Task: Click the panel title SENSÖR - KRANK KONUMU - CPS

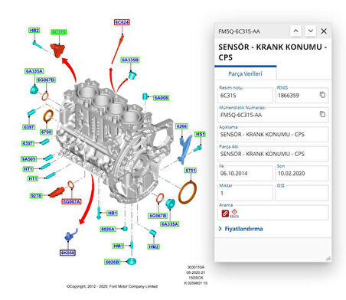Action: click(x=273, y=52)
